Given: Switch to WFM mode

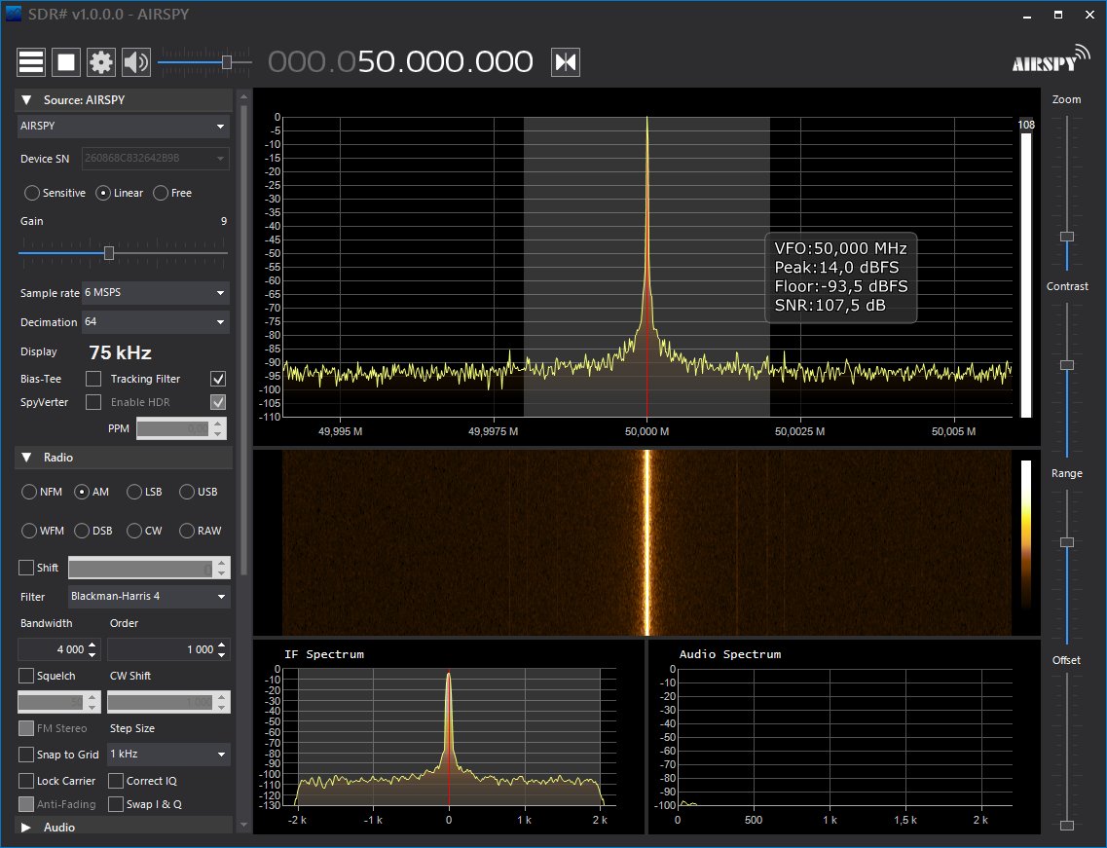Looking at the screenshot, I should (x=30, y=531).
